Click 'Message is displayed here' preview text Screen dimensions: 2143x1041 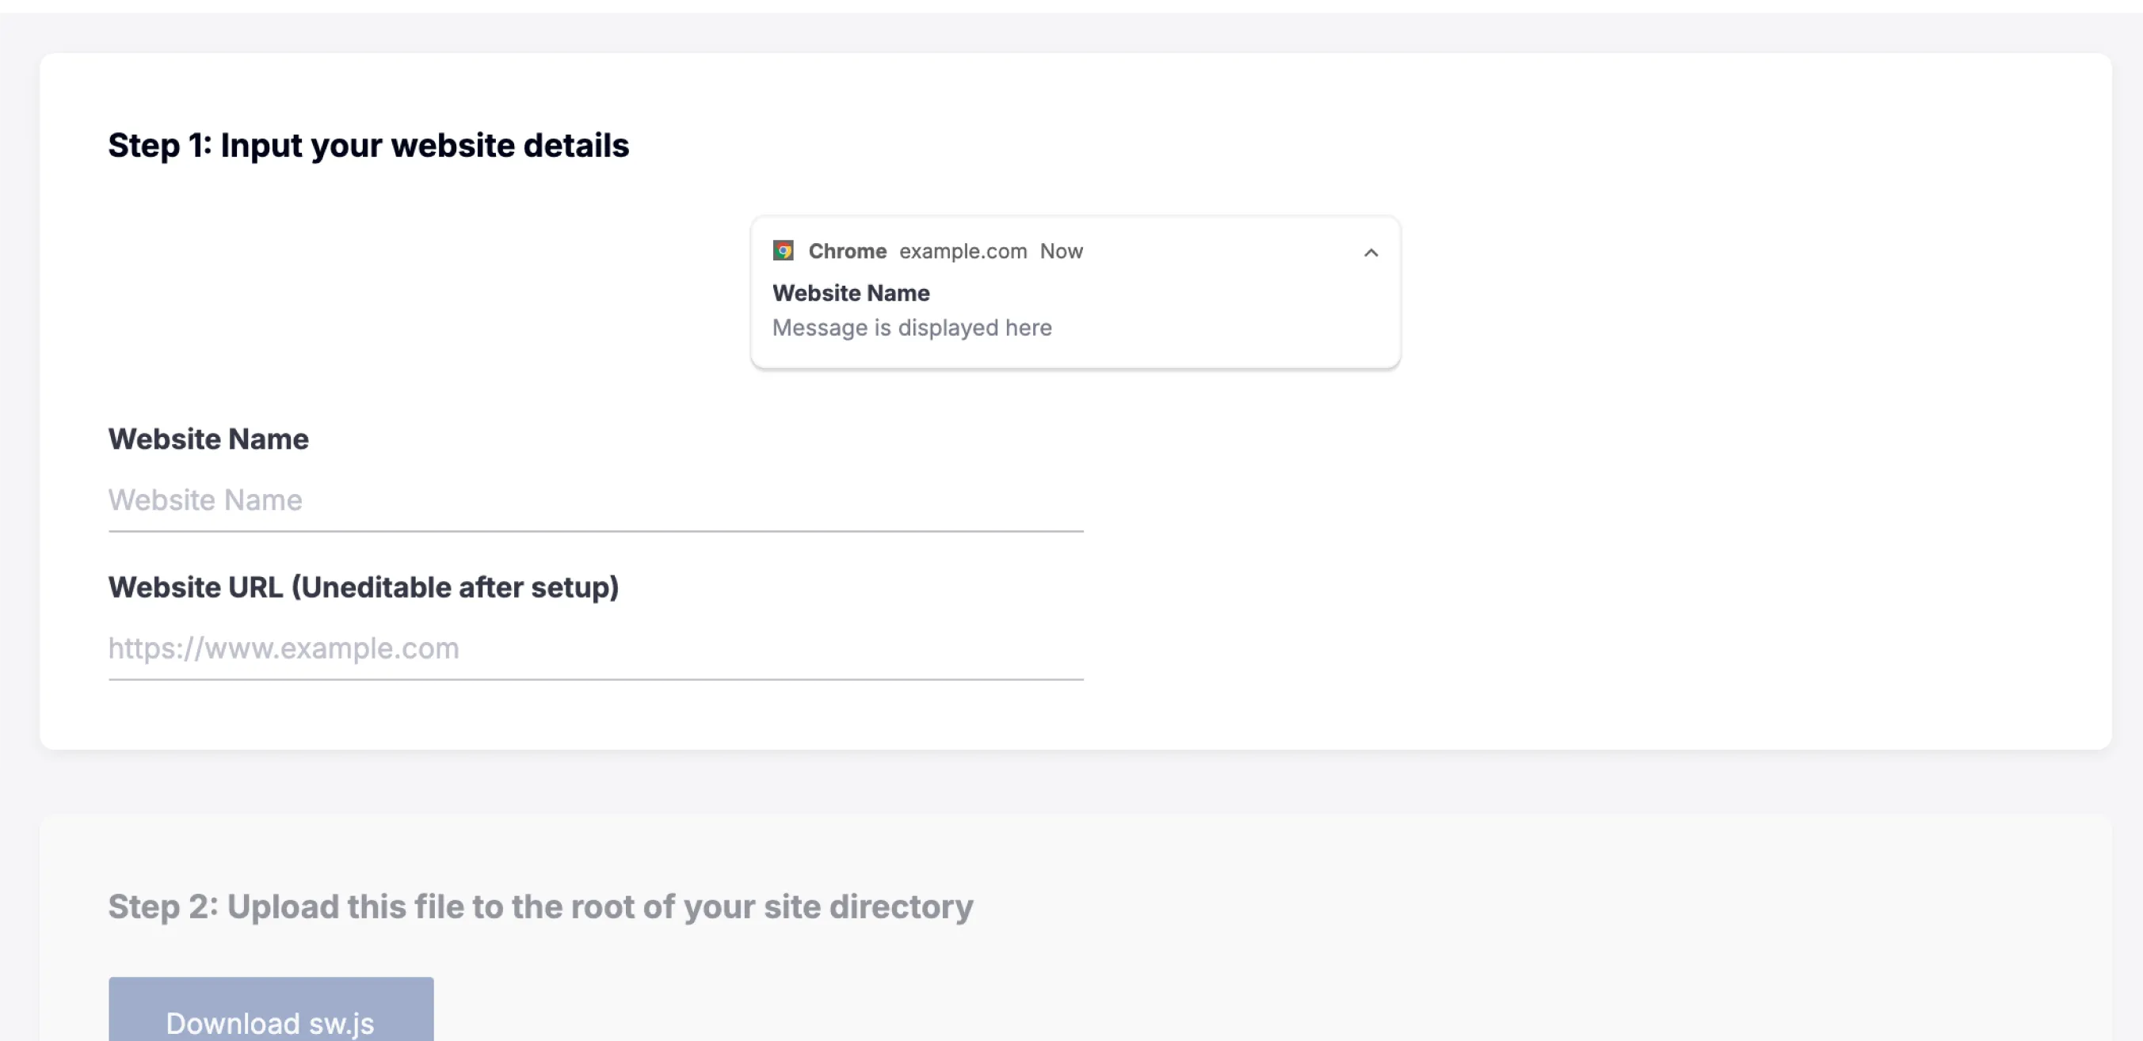(x=912, y=328)
